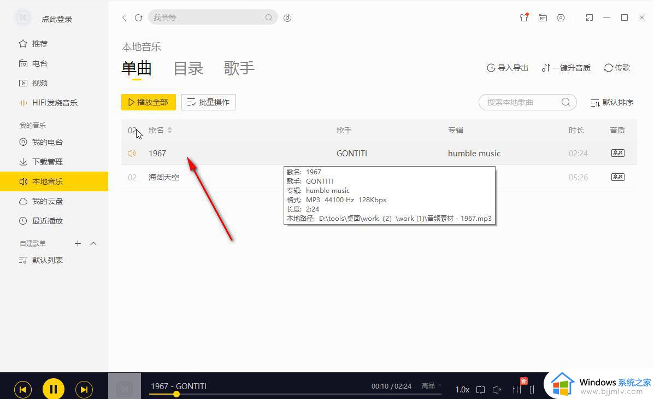654x399 pixels.
Task: Open the equalizer sound effects icon
Action: pyautogui.click(x=517, y=389)
